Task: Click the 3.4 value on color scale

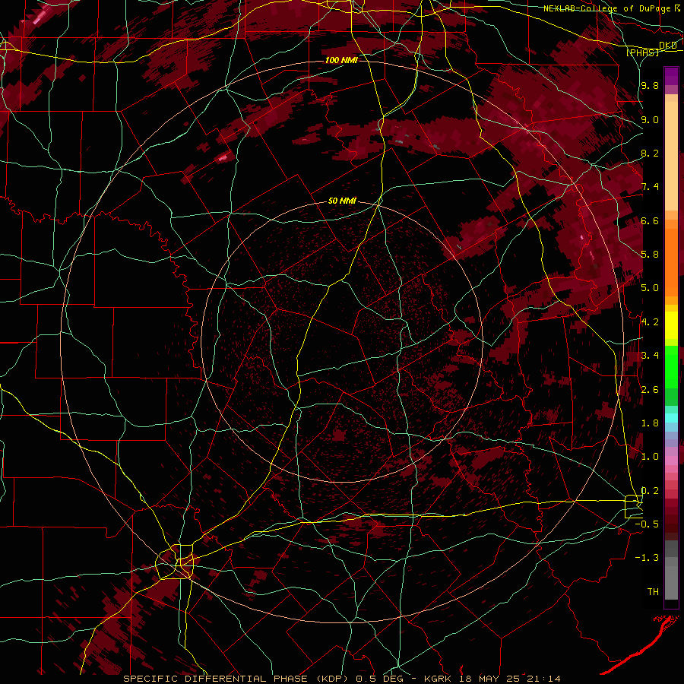Action: point(650,356)
